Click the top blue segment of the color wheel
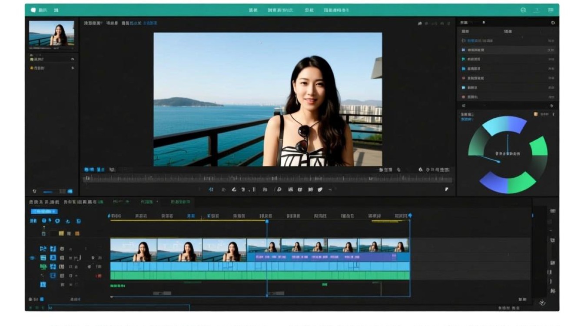This screenshot has width=584, height=326. point(504,125)
